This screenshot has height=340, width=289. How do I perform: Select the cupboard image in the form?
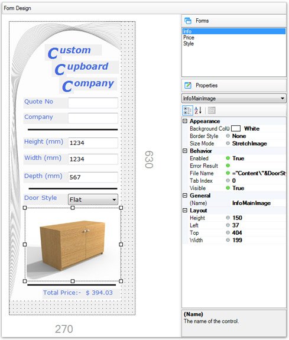pyautogui.click(x=73, y=244)
